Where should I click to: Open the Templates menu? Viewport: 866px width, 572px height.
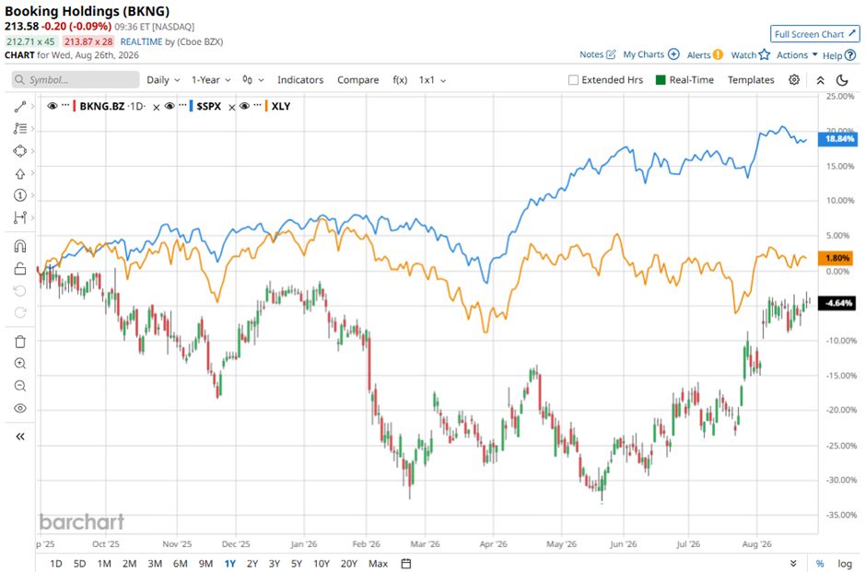751,80
